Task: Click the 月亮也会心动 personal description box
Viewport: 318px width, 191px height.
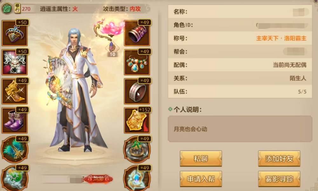Action: tap(240, 129)
